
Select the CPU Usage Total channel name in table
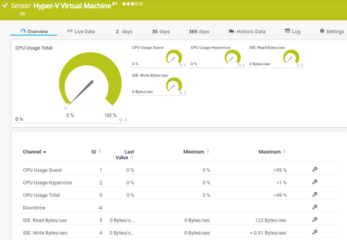(x=41, y=195)
